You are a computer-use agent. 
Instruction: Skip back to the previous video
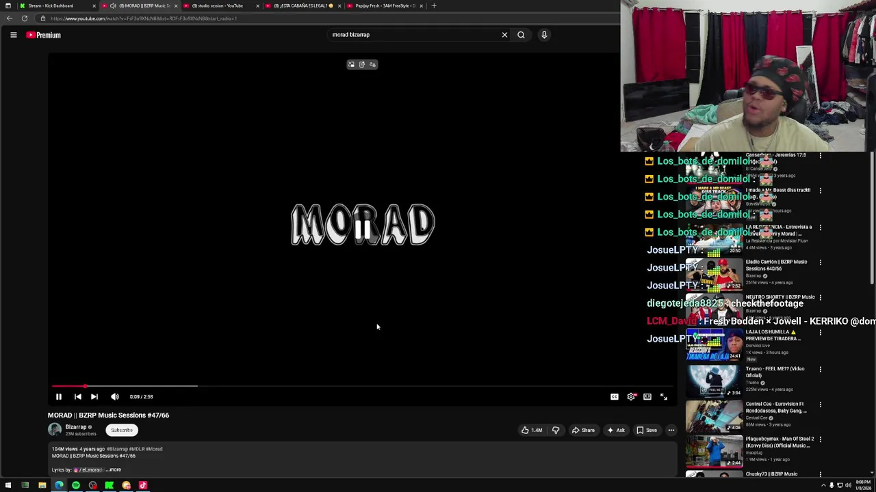click(78, 396)
